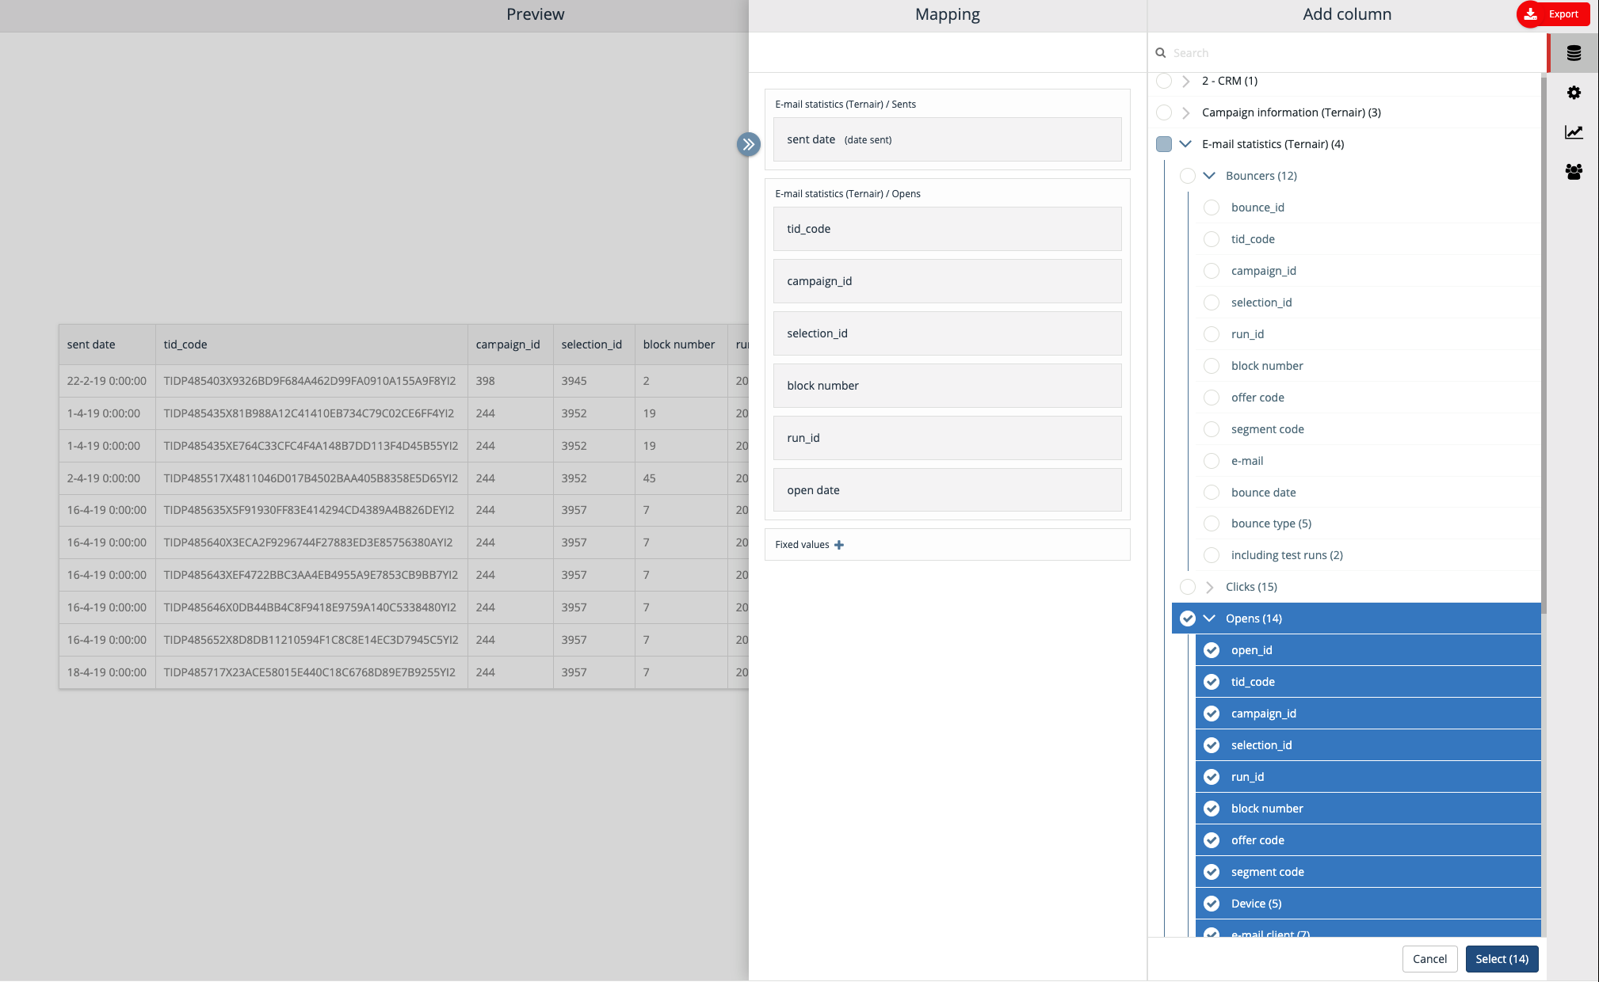Add a fixed value with the plus icon
Screen dimensions: 1599x982
coord(839,545)
